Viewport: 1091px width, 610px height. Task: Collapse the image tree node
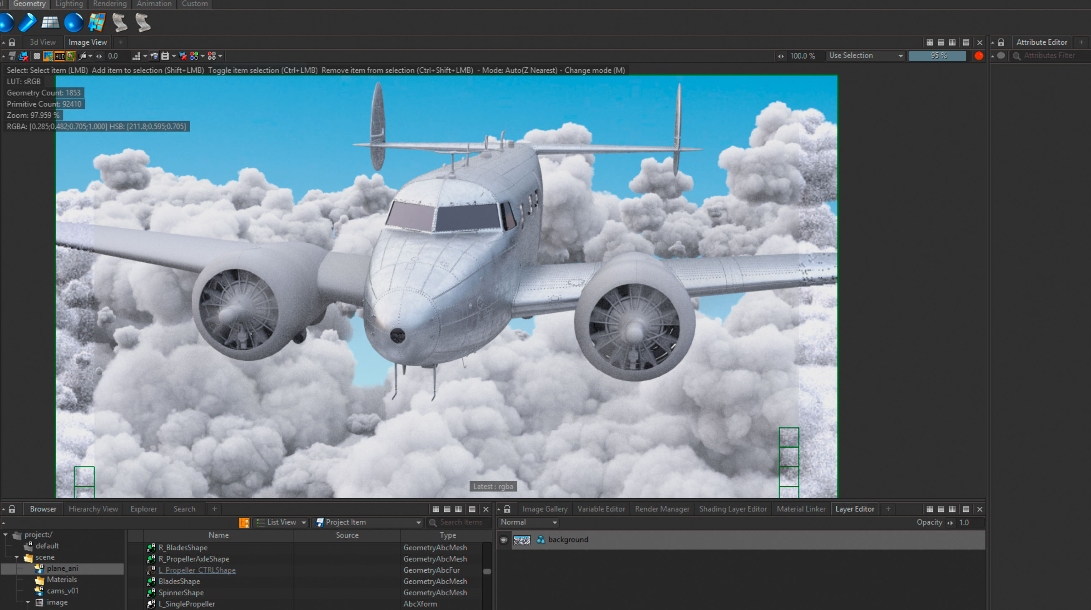click(28, 603)
